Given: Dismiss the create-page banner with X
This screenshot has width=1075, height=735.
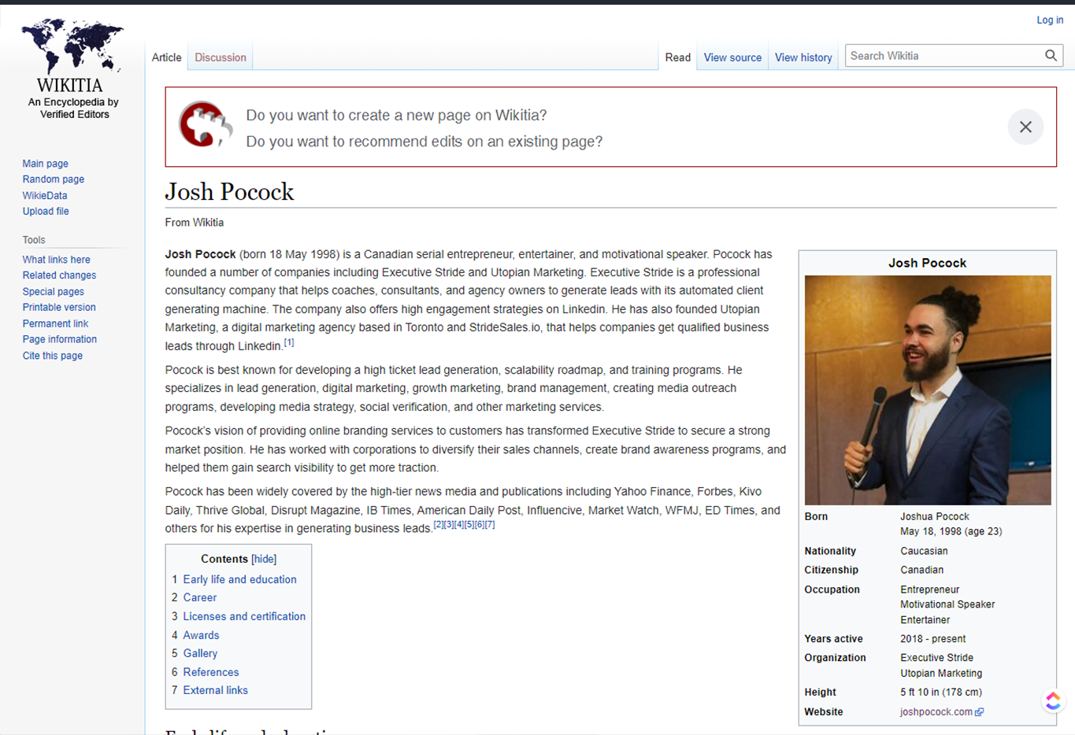Looking at the screenshot, I should coord(1025,127).
